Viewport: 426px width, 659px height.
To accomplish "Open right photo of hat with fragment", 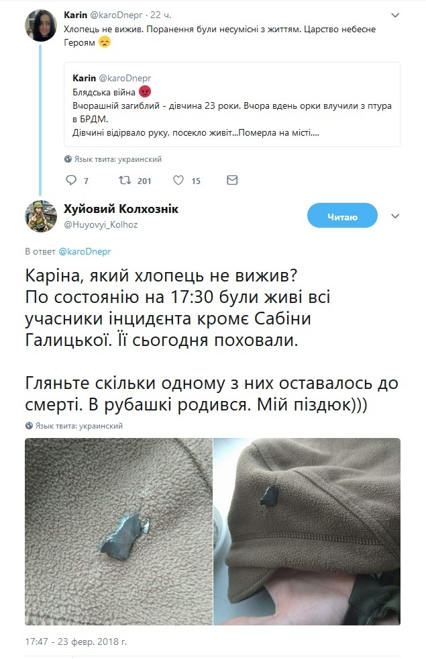I will [x=307, y=531].
